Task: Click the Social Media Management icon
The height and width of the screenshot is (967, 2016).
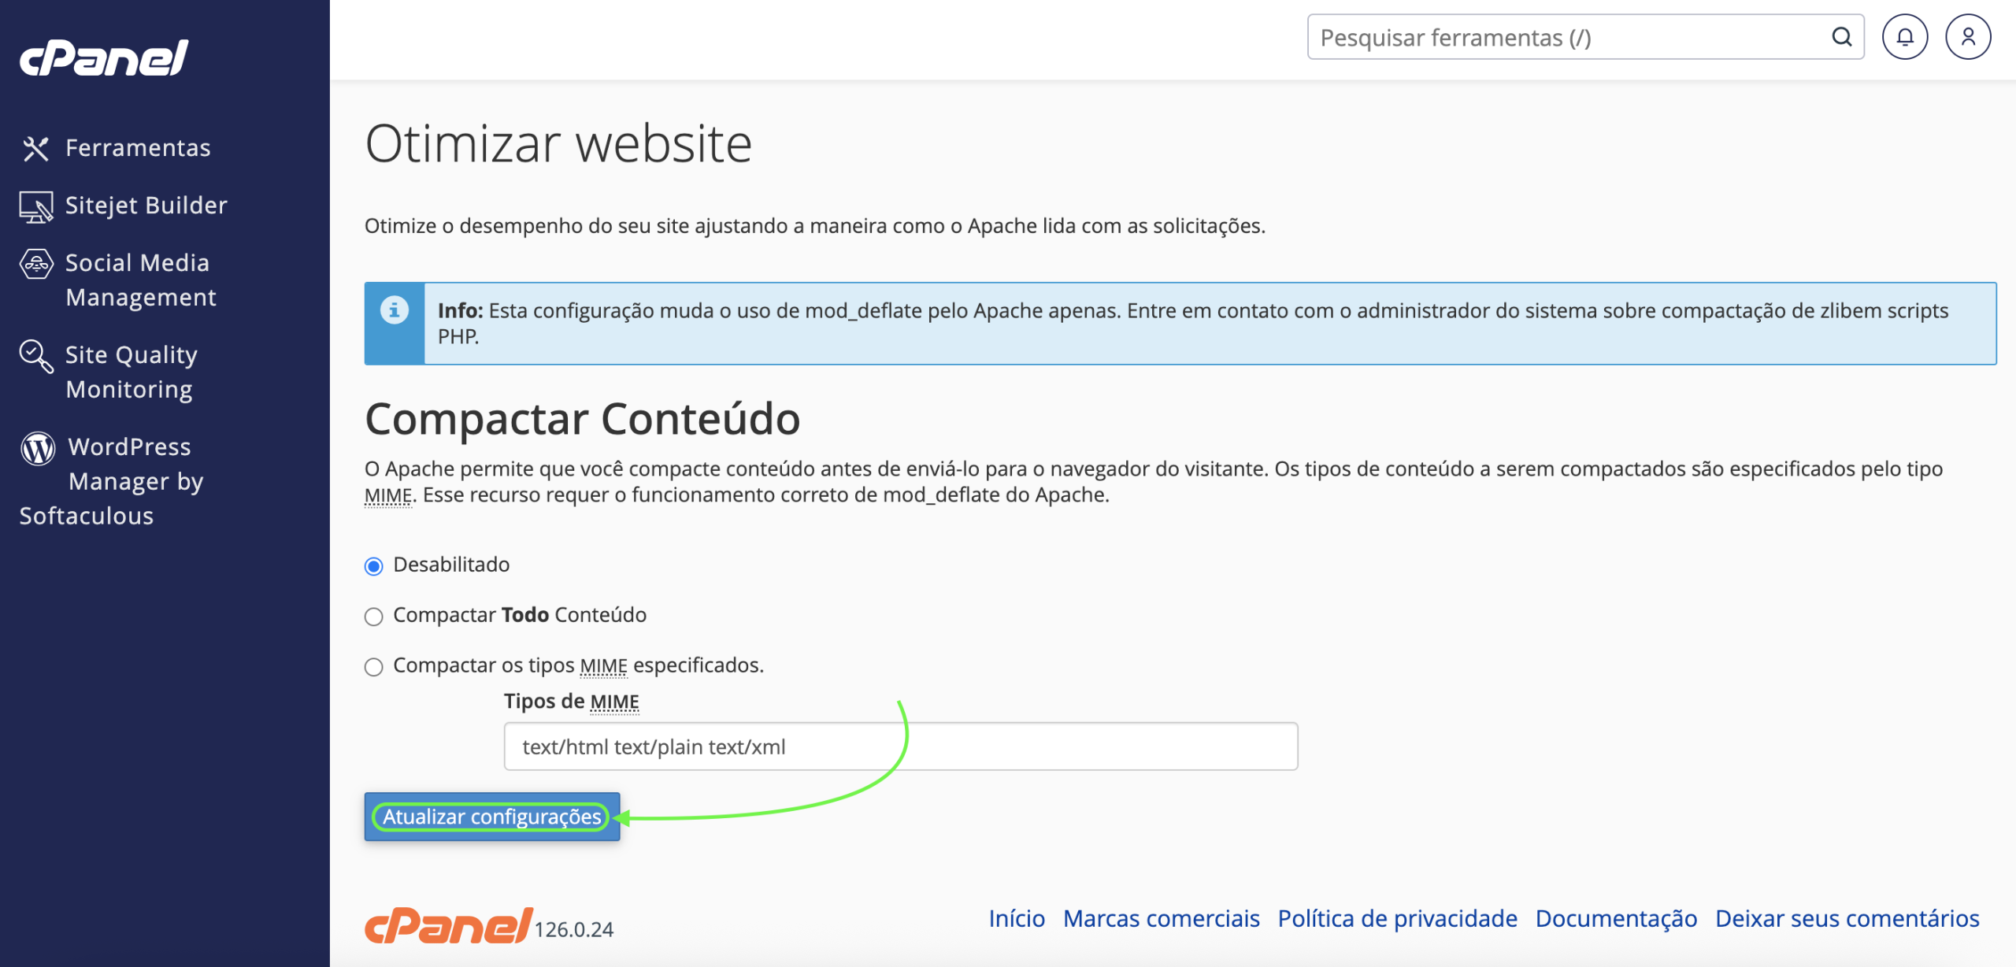Action: [x=36, y=264]
